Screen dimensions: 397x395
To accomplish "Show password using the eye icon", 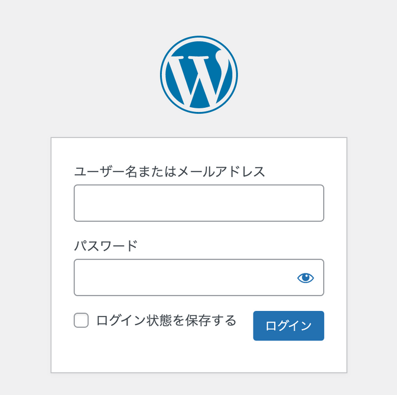I will [x=305, y=278].
